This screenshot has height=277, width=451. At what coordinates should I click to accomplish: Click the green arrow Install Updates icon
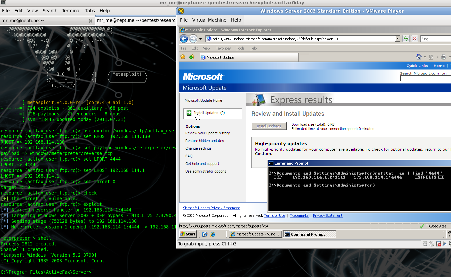tap(189, 113)
